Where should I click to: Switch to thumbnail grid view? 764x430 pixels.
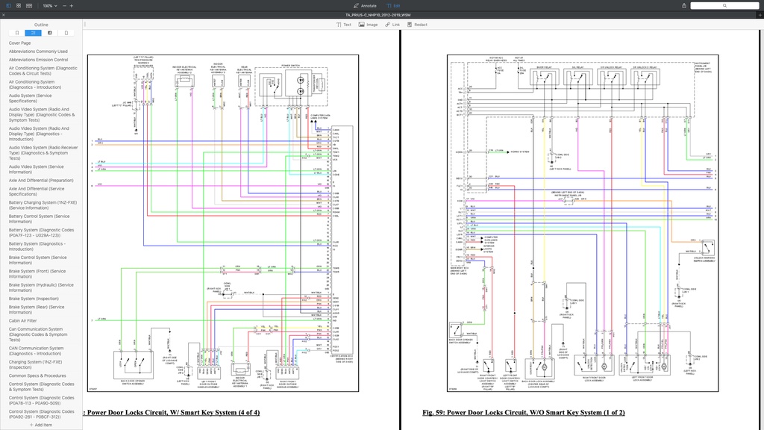(x=19, y=5)
